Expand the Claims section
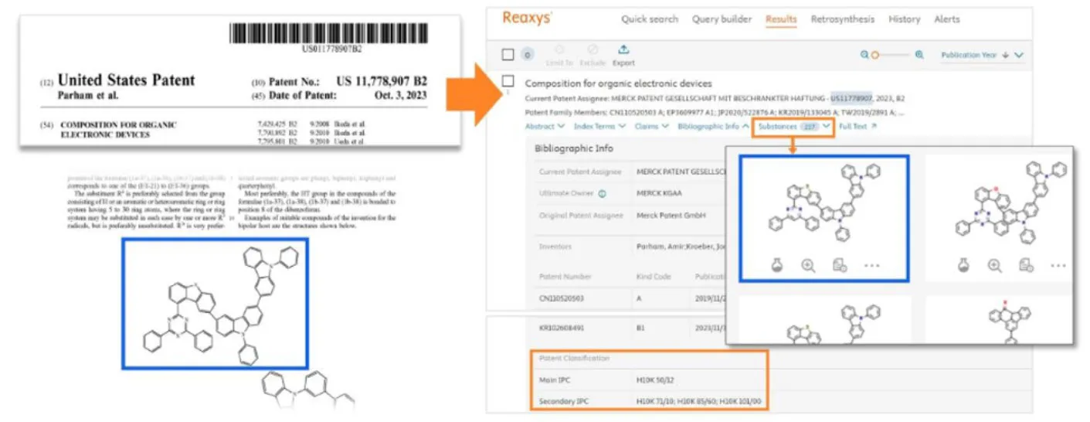The width and height of the screenshot is (1090, 422). pyautogui.click(x=652, y=126)
